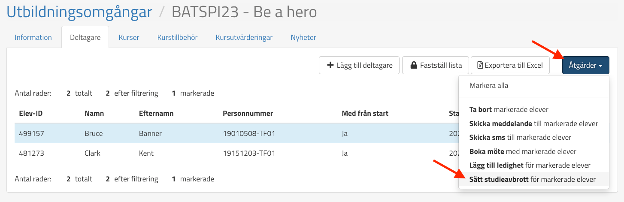Click the padlock icon on Fastställ lista
624x202 pixels.
click(x=414, y=65)
